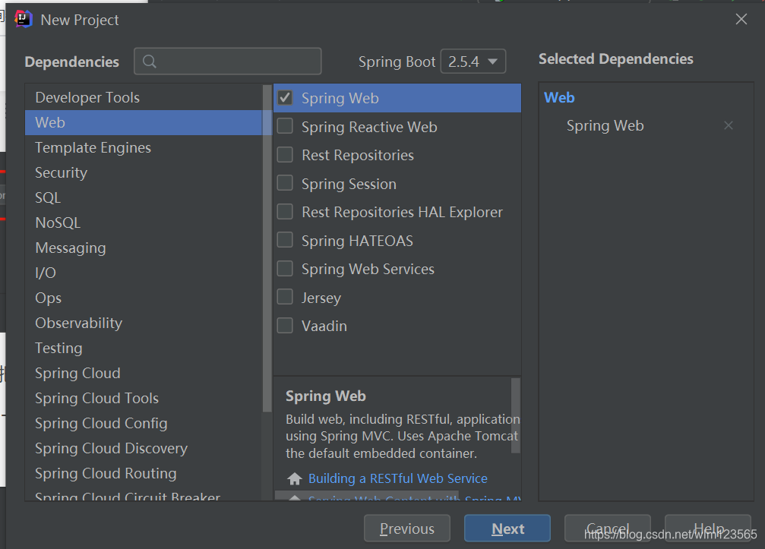Image resolution: width=765 pixels, height=549 pixels.
Task: Select the Messaging category
Action: (144, 248)
